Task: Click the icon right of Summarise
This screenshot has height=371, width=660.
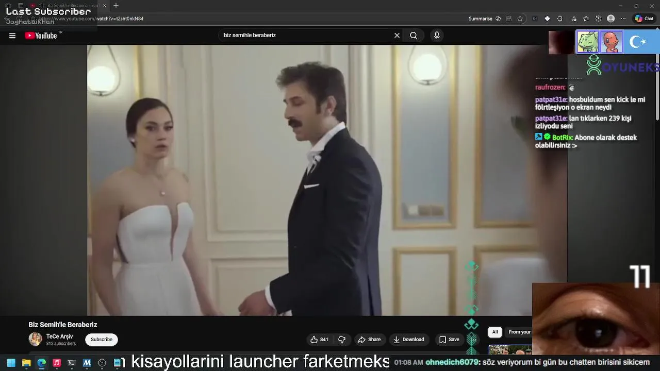Action: pos(498,19)
